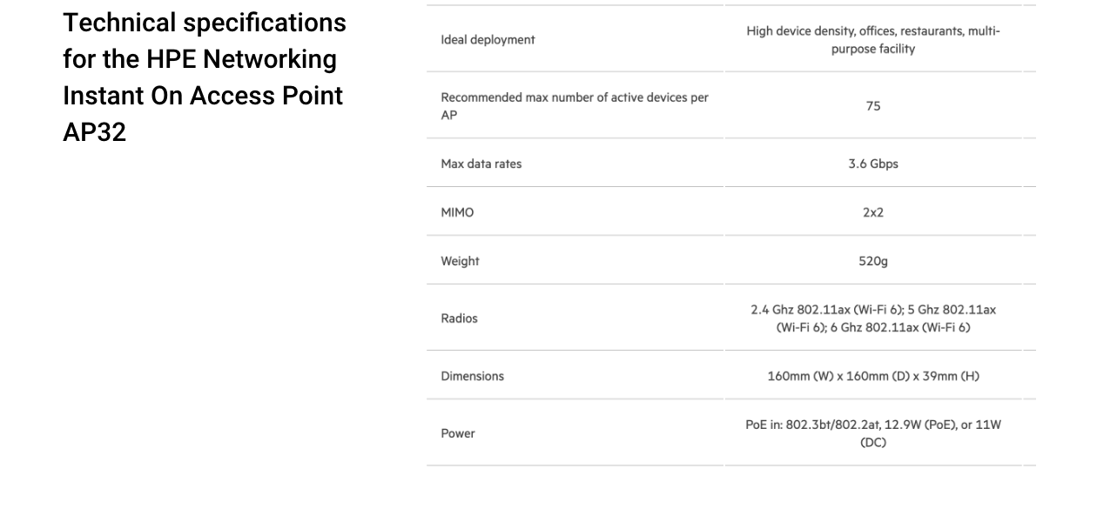The width and height of the screenshot is (1097, 522).
Task: Select the "Weight" row label
Action: [x=460, y=261]
